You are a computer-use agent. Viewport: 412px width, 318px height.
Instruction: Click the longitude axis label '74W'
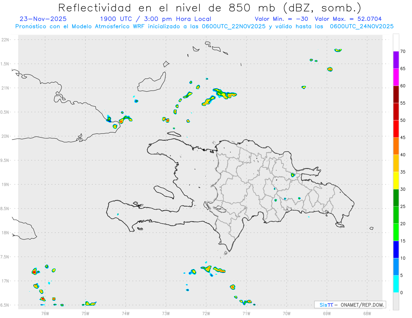point(126,313)
